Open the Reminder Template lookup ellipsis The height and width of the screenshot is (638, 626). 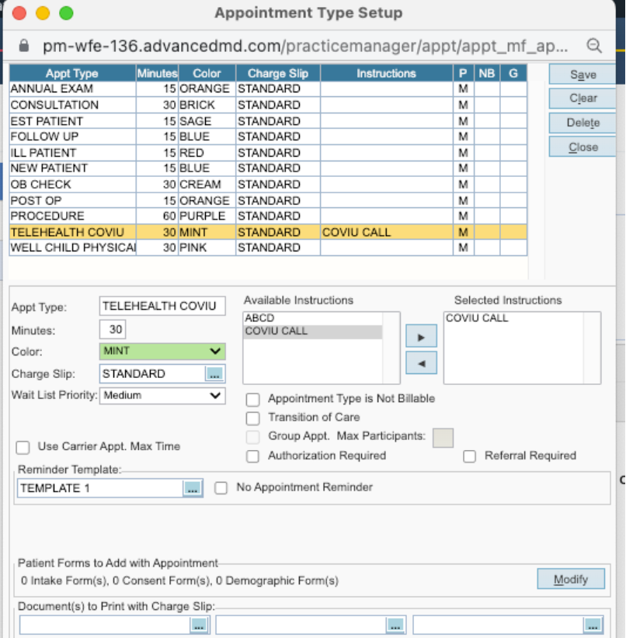[193, 487]
